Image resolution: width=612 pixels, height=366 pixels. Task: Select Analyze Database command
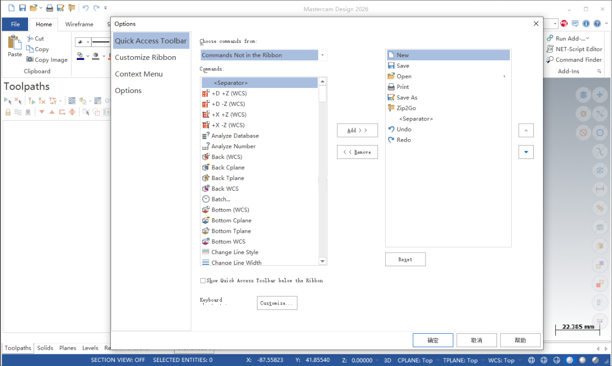[260, 135]
